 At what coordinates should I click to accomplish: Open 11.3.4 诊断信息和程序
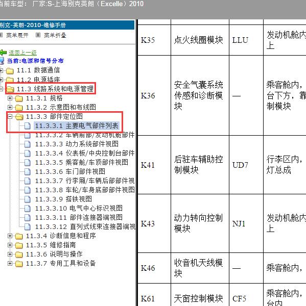[x=61, y=236]
